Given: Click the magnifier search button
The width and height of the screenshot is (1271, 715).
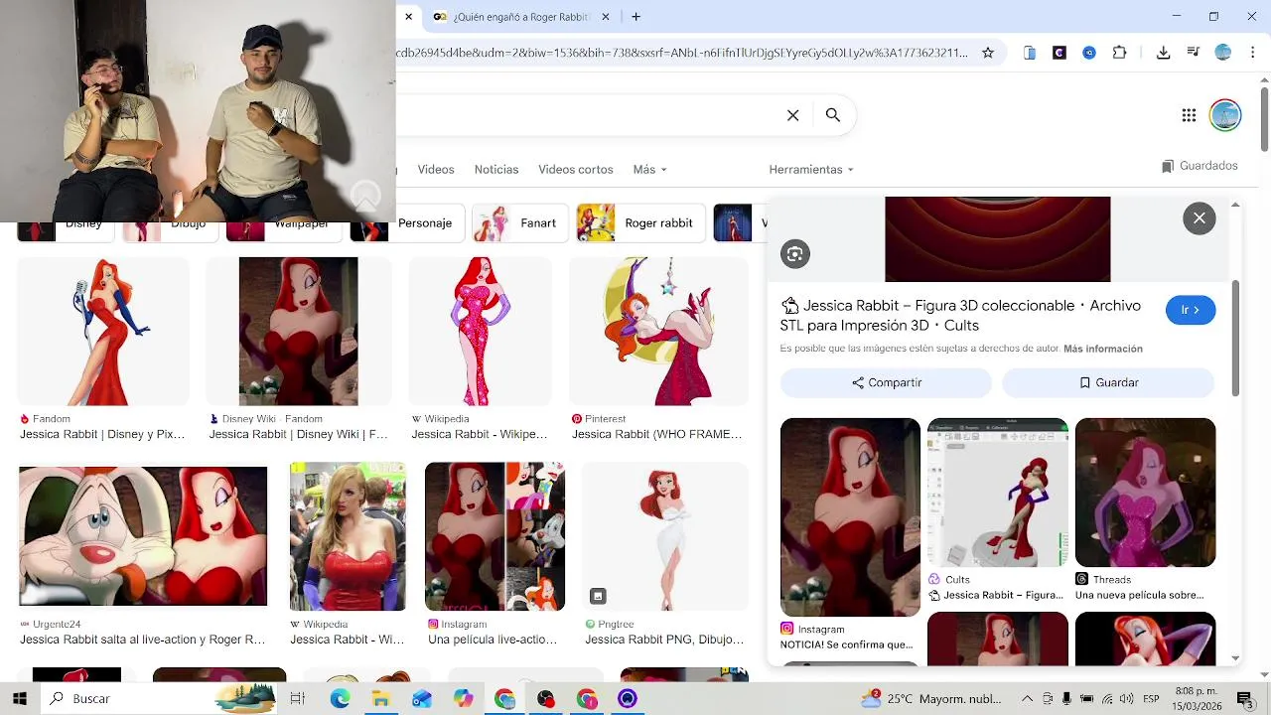Looking at the screenshot, I should click(833, 115).
